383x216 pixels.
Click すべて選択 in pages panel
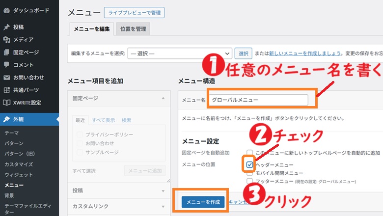(84, 171)
